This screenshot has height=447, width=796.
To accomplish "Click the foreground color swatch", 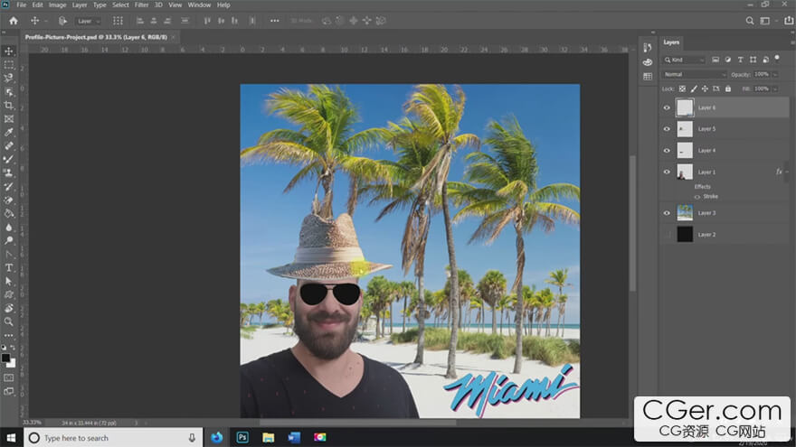I will click(6, 359).
